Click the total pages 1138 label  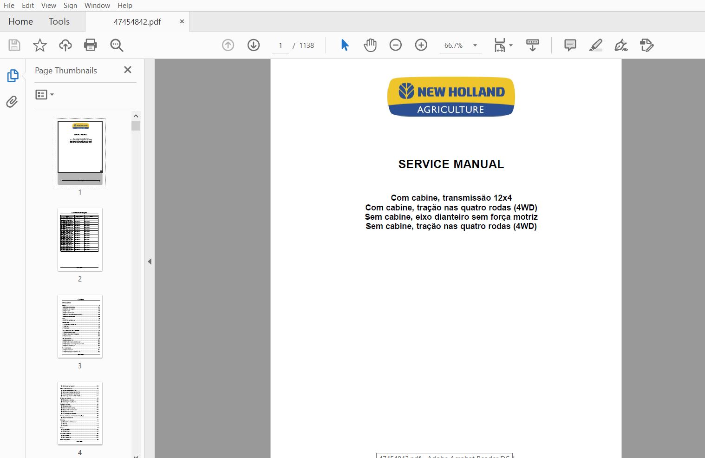(307, 45)
